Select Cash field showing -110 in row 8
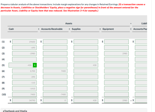 pyautogui.click(x=24, y=83)
